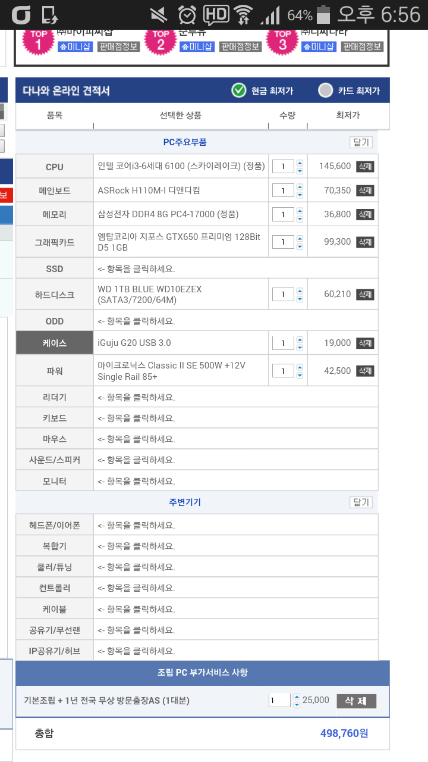Image resolution: width=428 pixels, height=762 pixels.
Task: Click the 미니샵 badge under TOP 1
Action: point(75,46)
